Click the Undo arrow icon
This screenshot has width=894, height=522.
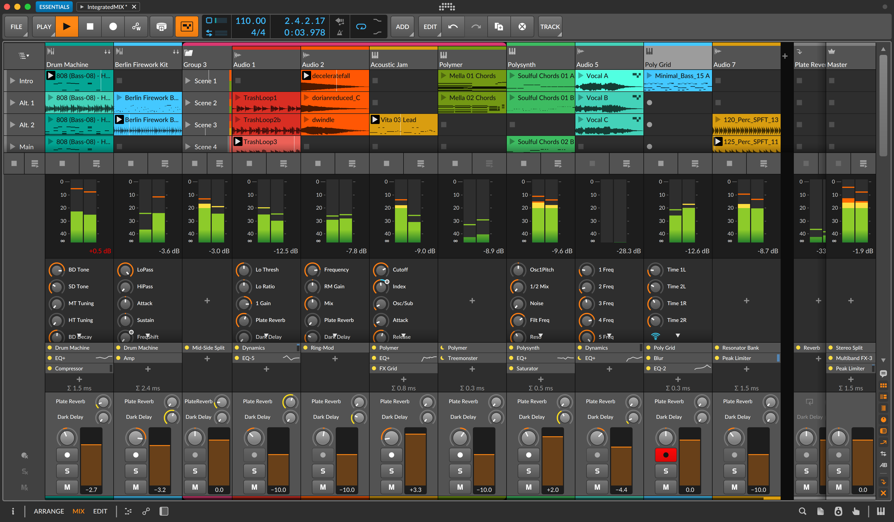(453, 26)
